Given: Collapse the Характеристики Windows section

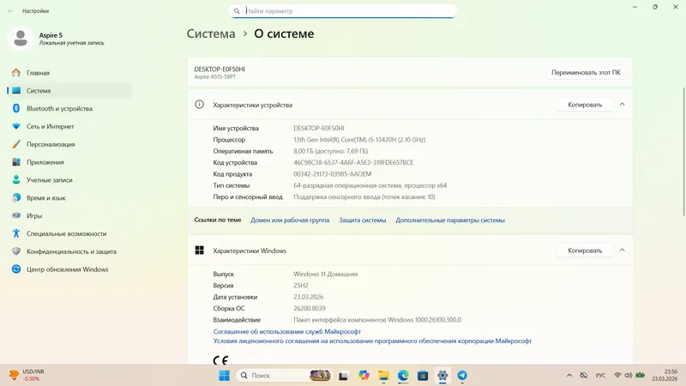Looking at the screenshot, I should point(623,250).
